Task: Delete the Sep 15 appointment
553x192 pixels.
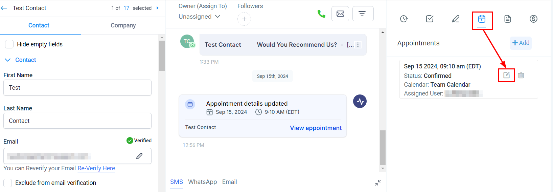Action: (521, 75)
